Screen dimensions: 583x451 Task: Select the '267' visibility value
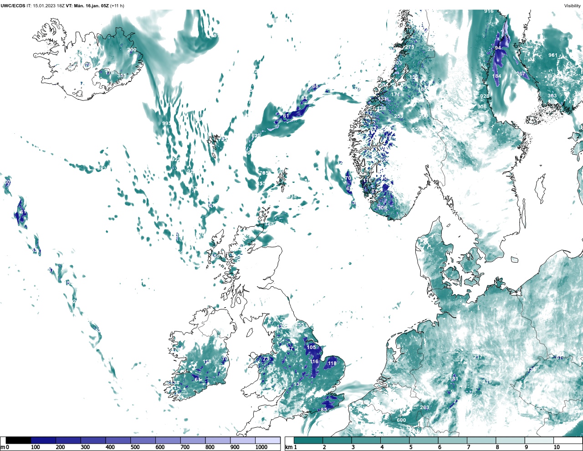[521, 74]
